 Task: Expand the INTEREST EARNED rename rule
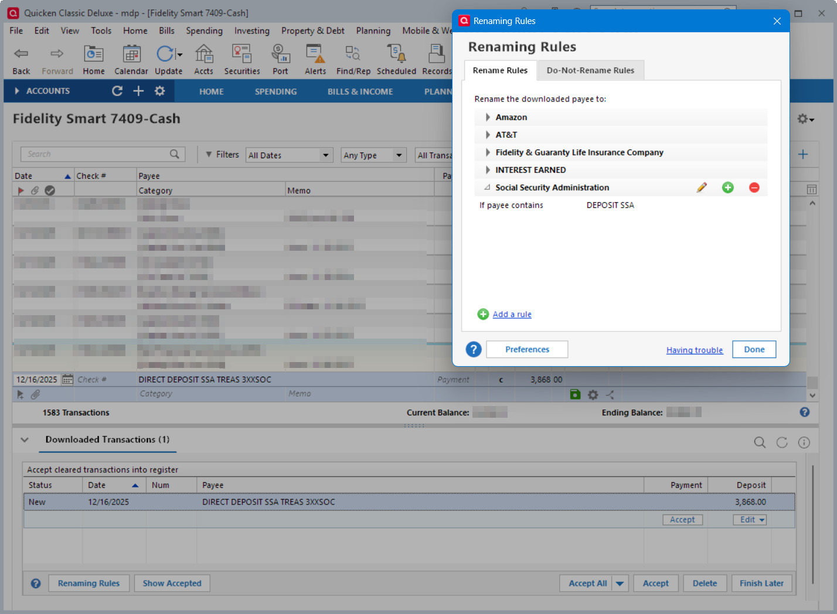tap(488, 170)
